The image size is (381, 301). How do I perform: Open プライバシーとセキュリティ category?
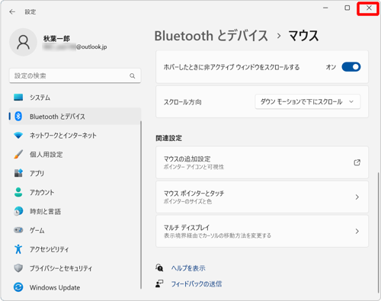tap(75, 268)
